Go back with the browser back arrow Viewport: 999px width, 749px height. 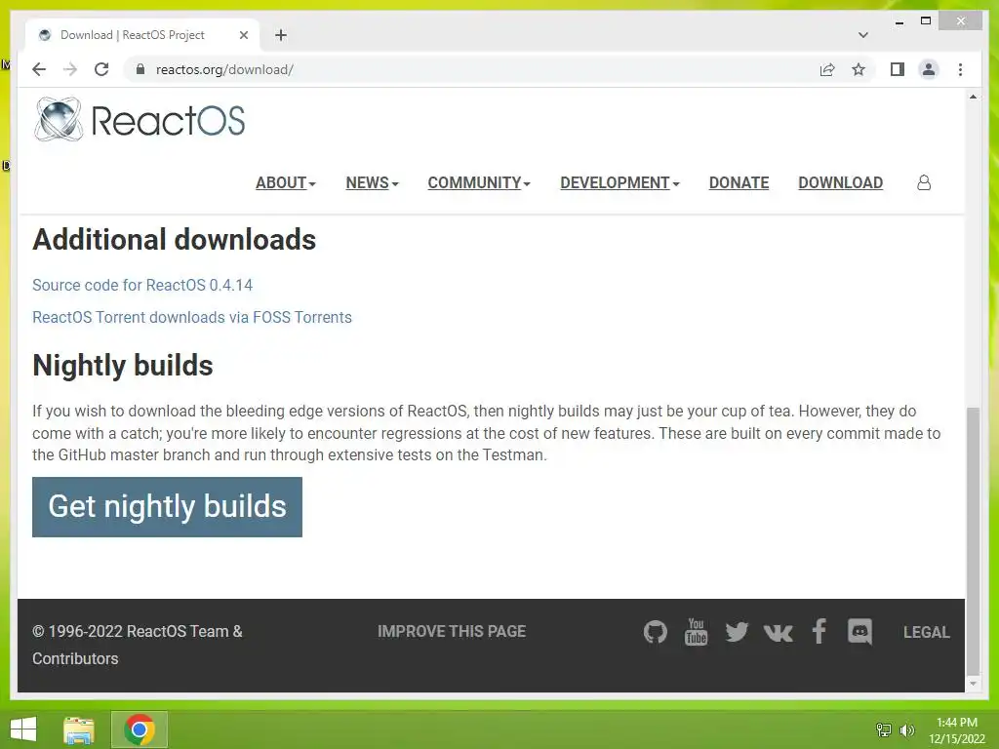pyautogui.click(x=39, y=69)
